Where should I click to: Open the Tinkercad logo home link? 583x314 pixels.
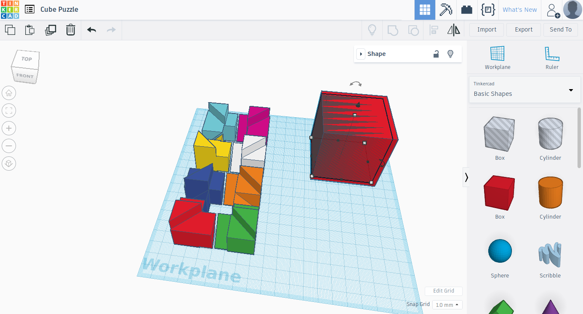(x=10, y=10)
